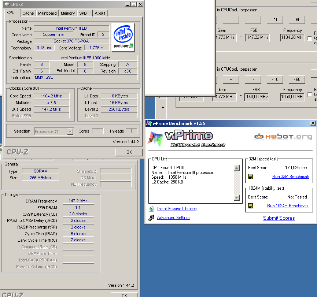Click the memory Size value 256 MBytes
Viewport: 317px width, 297px height.
pos(40,178)
